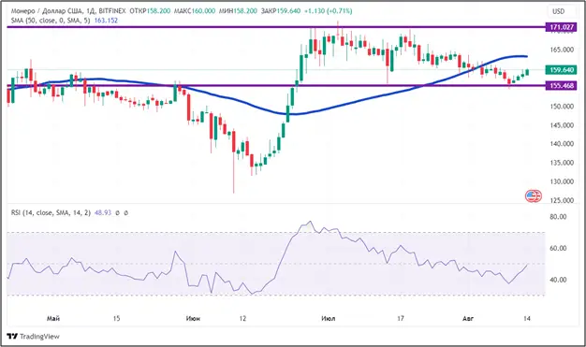Click the RSI indicator legend title
Screen dimensions: 586x347
(x=51, y=212)
